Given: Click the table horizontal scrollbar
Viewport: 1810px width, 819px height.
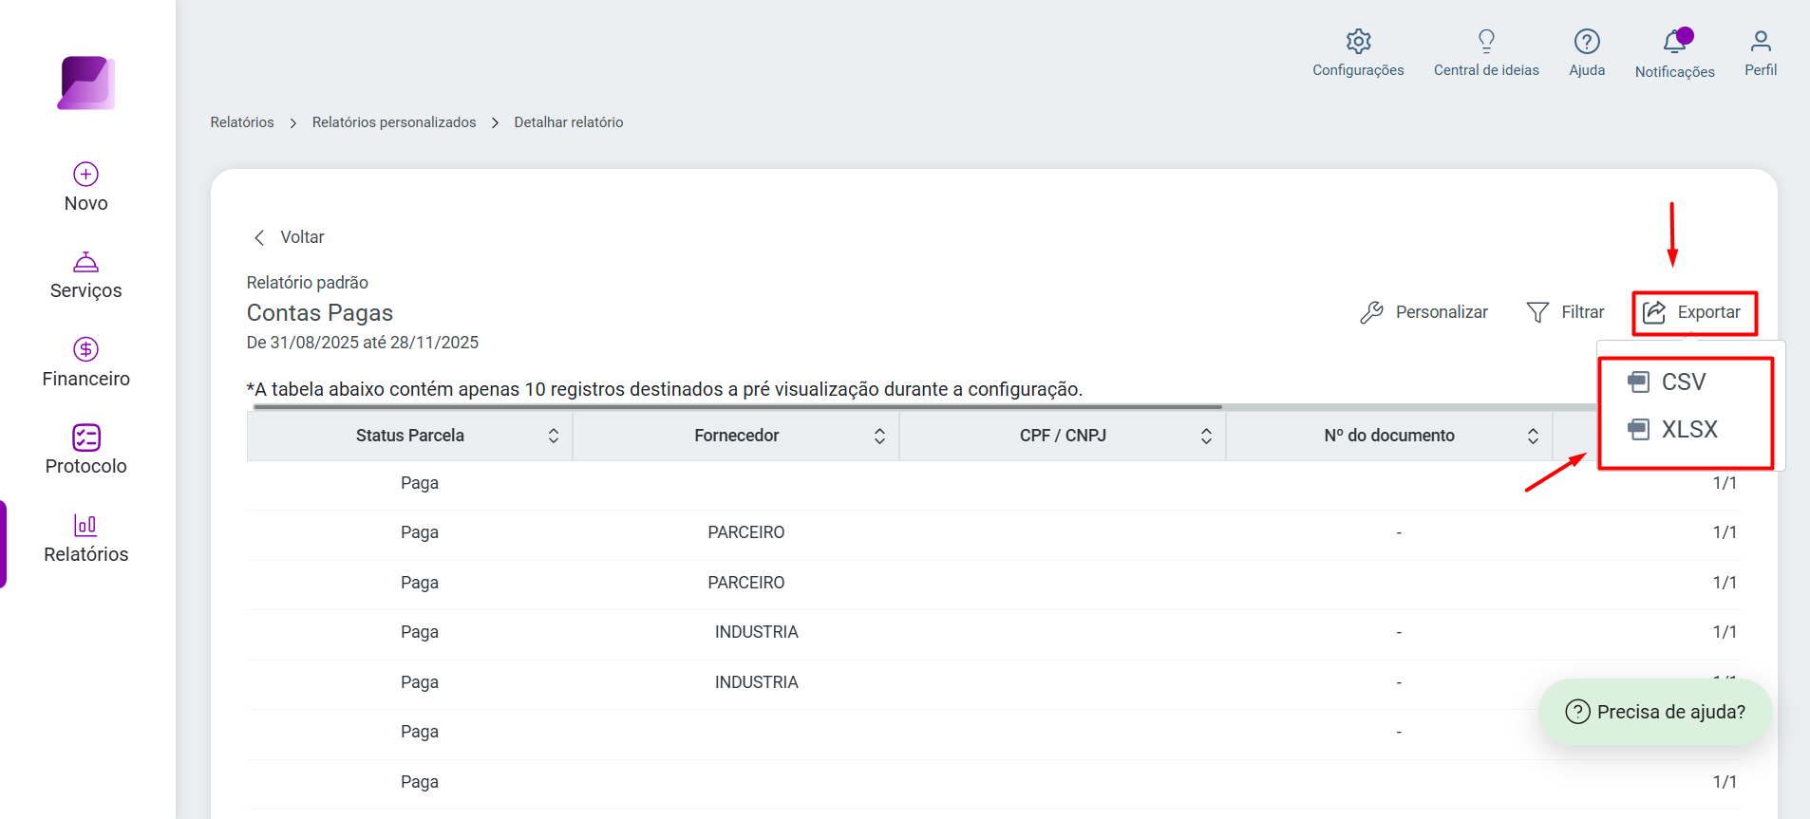Looking at the screenshot, I should tap(738, 407).
